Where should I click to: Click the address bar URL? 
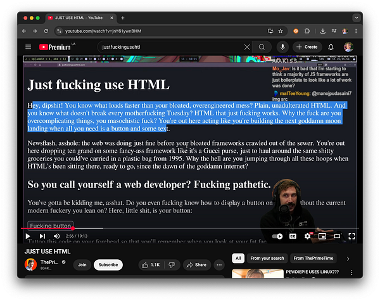pos(103,31)
